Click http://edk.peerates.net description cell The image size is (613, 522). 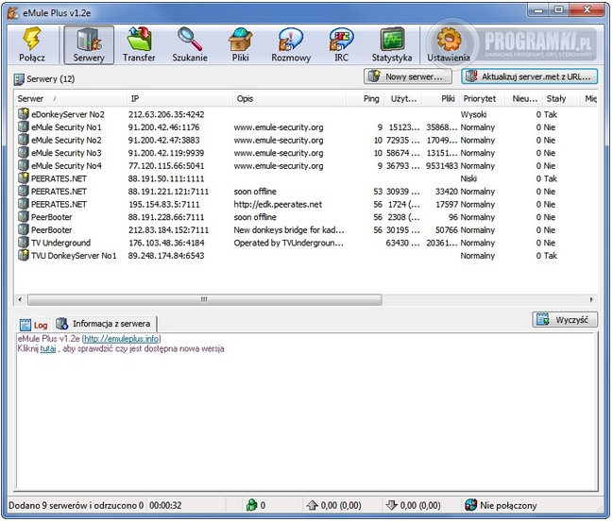[278, 204]
